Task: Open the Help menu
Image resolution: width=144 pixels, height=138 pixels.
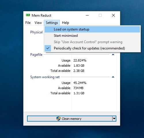Action: (x=65, y=23)
